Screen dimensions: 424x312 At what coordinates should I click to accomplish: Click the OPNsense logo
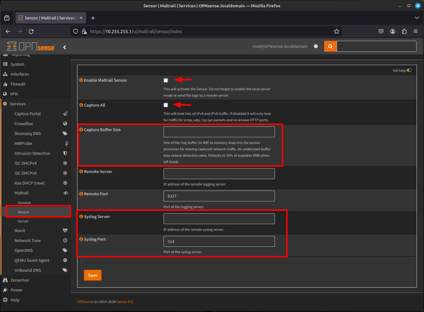click(31, 47)
